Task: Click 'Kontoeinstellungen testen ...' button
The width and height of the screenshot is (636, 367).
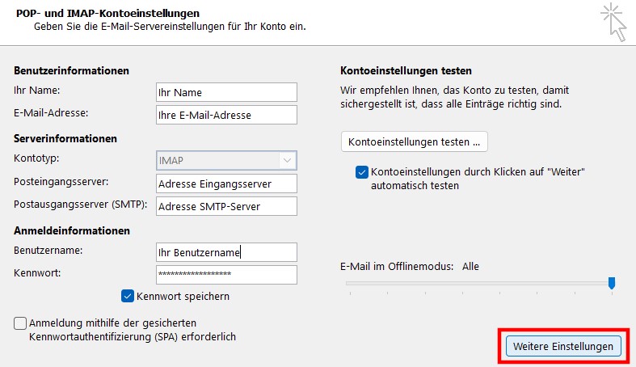Action: (414, 142)
